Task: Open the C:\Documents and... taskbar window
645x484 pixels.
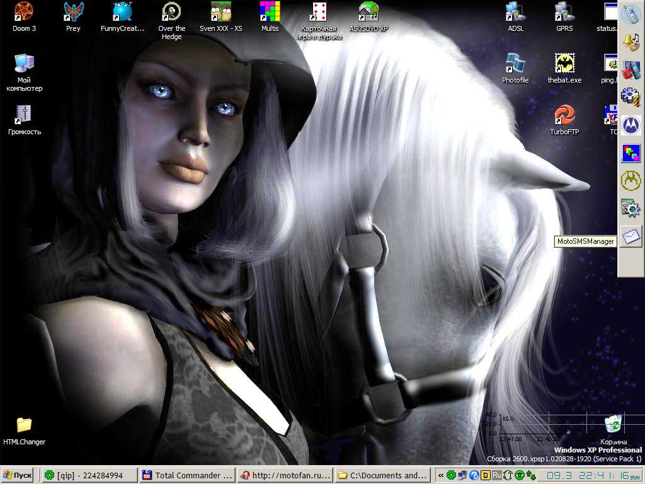Action: coord(382,475)
